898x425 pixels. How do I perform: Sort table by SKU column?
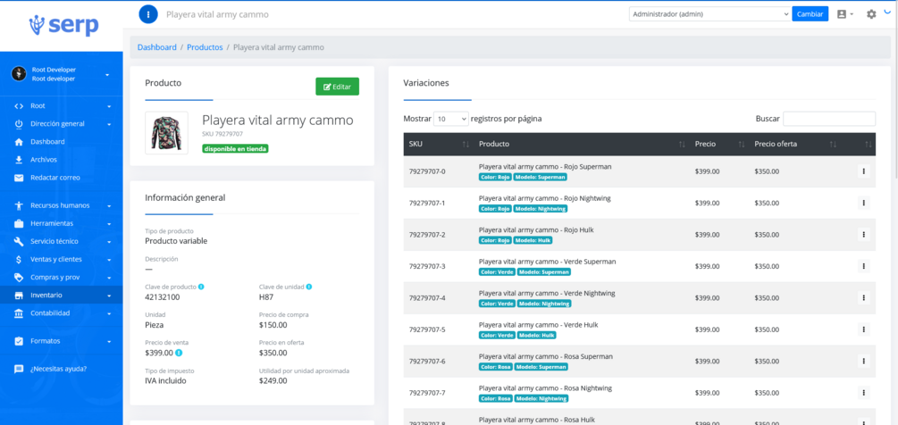438,144
